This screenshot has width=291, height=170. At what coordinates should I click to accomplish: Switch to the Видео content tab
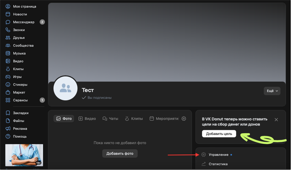pos(87,119)
